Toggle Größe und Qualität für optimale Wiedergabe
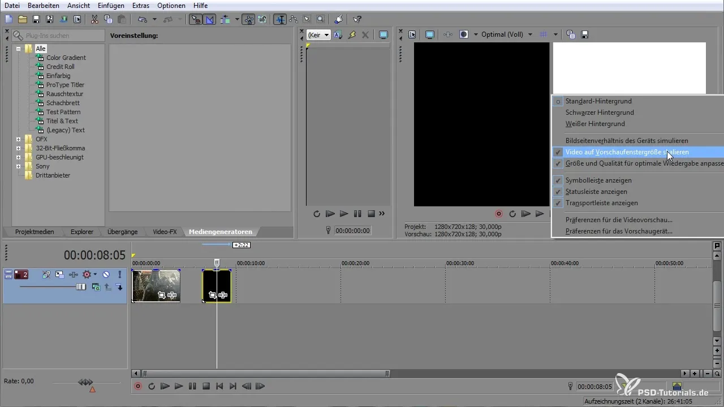Image resolution: width=724 pixels, height=407 pixels. point(638,163)
